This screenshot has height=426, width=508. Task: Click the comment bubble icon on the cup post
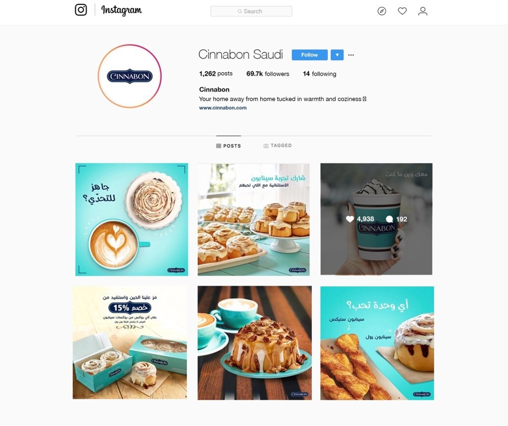389,219
